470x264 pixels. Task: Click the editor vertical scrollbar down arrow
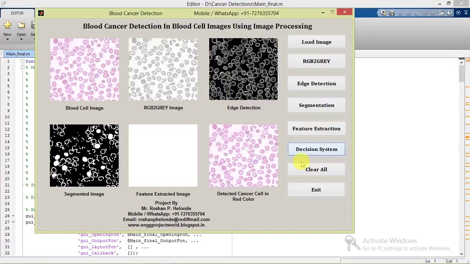[x=462, y=253]
